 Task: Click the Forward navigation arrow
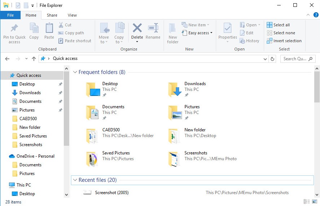pos(18,59)
